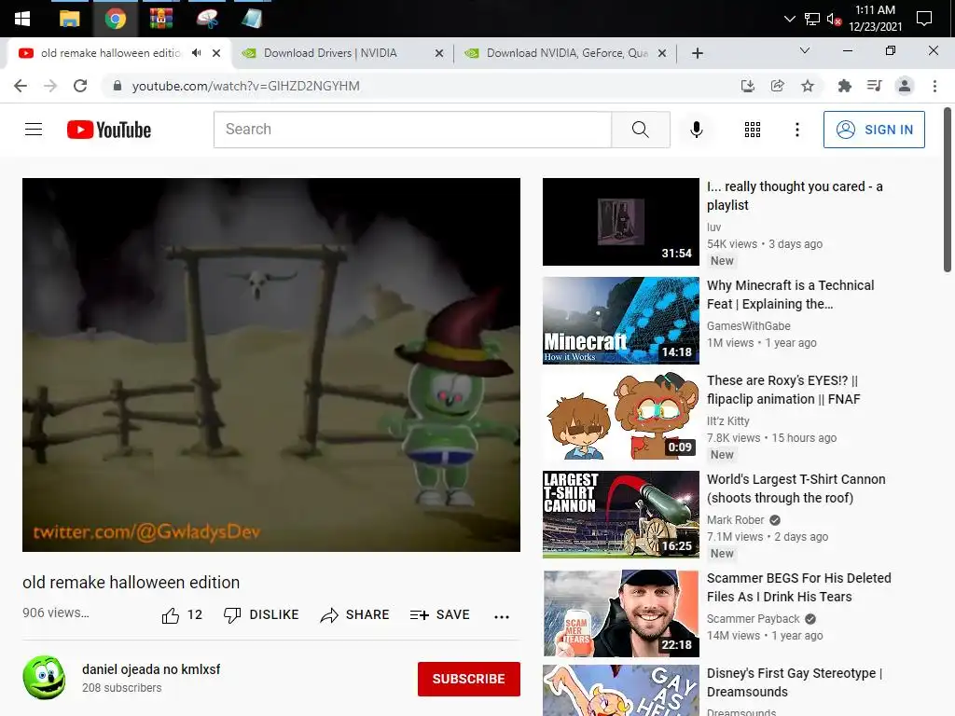Image resolution: width=955 pixels, height=716 pixels.
Task: Open a new Chrome tab
Action: [698, 53]
